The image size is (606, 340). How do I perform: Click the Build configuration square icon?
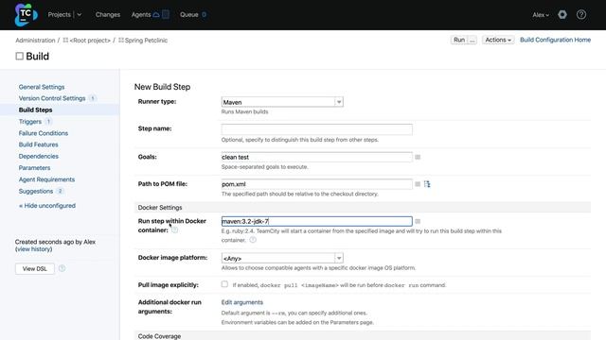point(19,57)
